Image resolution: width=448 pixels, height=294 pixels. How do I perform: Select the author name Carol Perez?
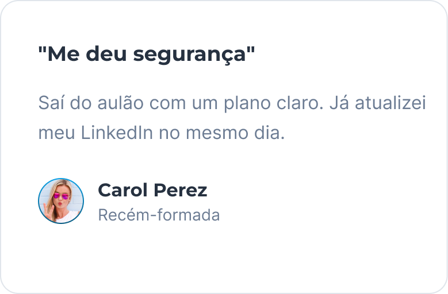pyautogui.click(x=152, y=190)
